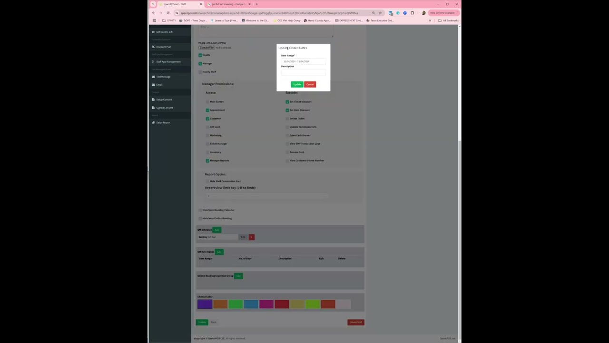Image resolution: width=609 pixels, height=343 pixels.
Task: Click the bottom Update staff button
Action: tap(202, 323)
